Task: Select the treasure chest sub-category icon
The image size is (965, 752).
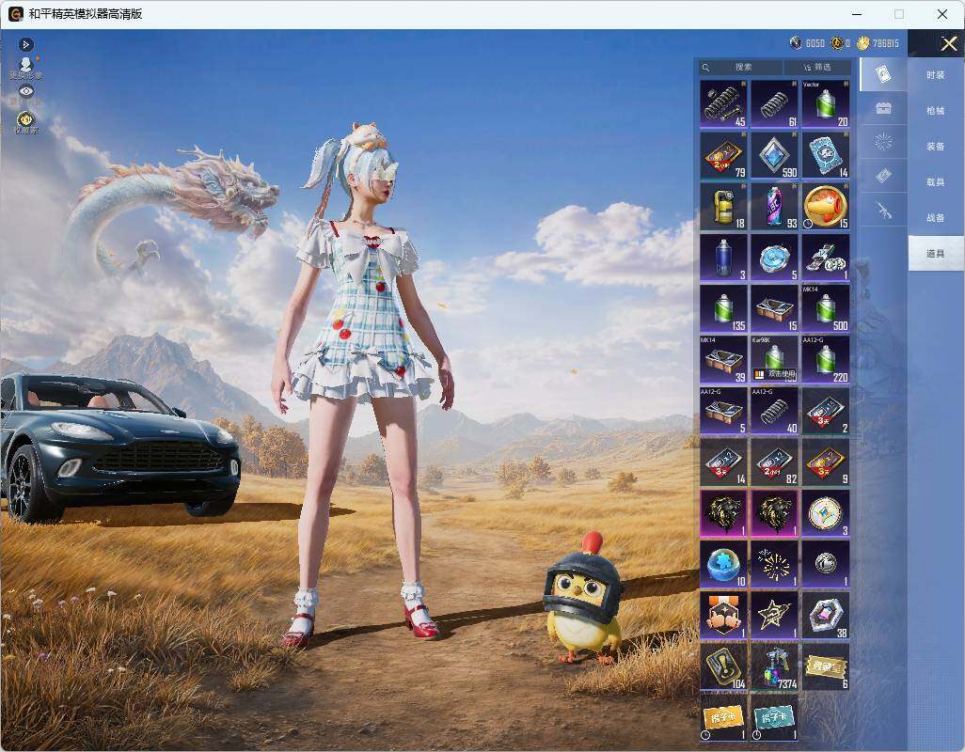Action: [884, 109]
